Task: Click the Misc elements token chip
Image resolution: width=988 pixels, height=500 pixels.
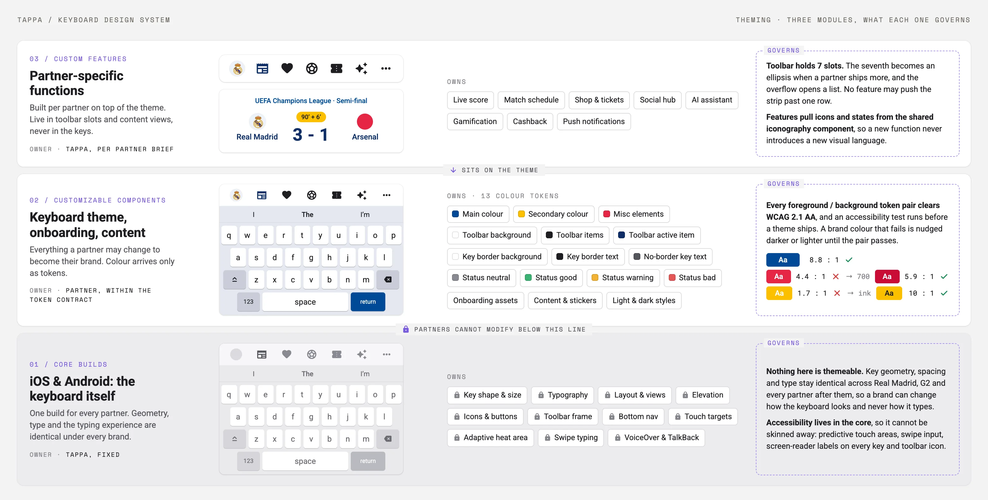Action: (x=634, y=214)
